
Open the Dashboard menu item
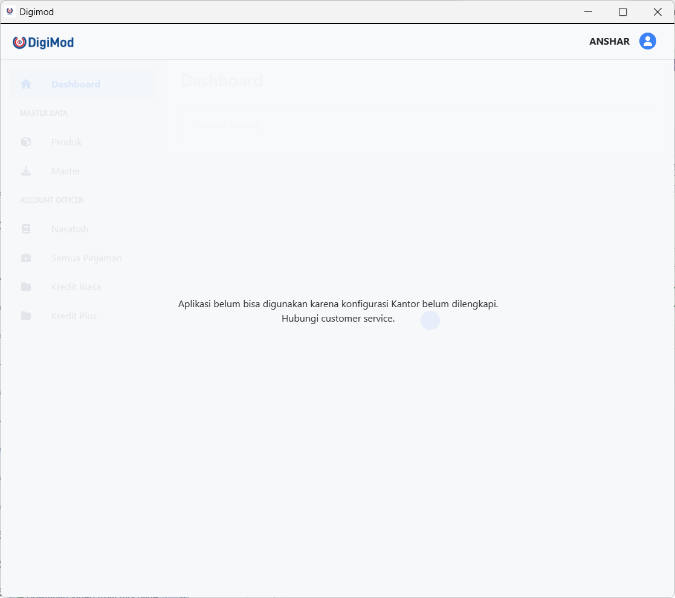tap(76, 84)
